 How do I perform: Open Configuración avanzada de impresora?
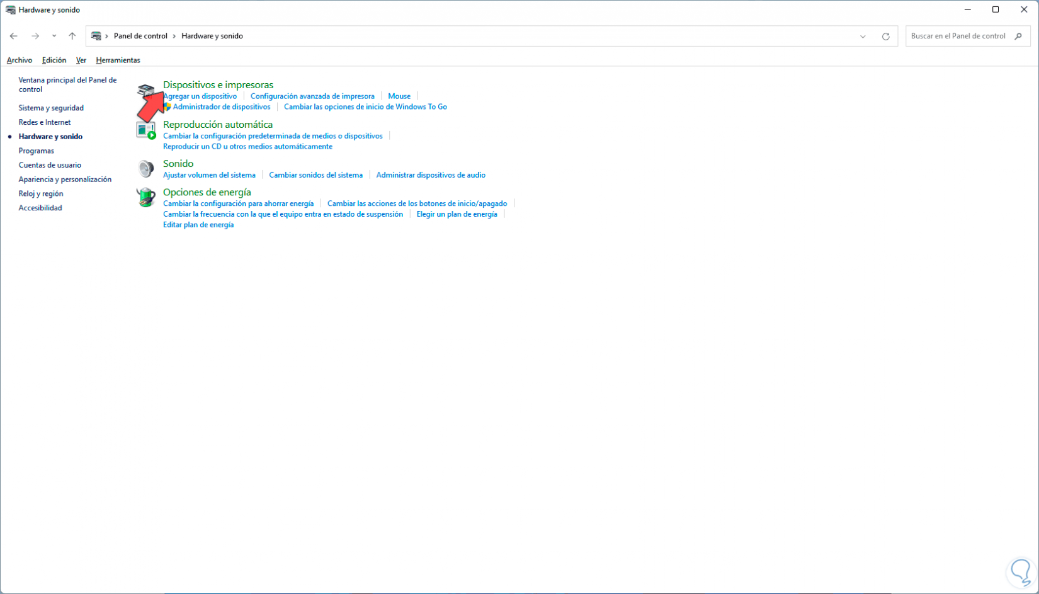[x=312, y=96]
